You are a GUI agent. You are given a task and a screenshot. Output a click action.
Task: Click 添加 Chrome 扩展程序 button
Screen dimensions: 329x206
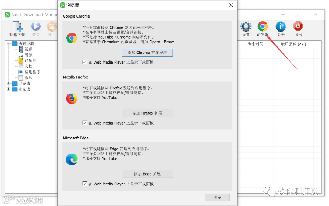147,53
